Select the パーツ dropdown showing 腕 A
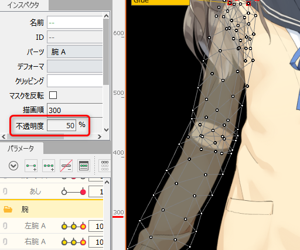 point(75,52)
